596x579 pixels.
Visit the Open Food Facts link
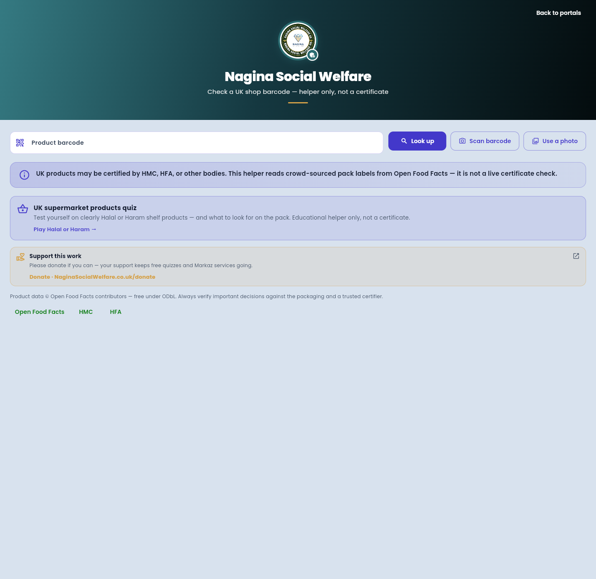[40, 312]
